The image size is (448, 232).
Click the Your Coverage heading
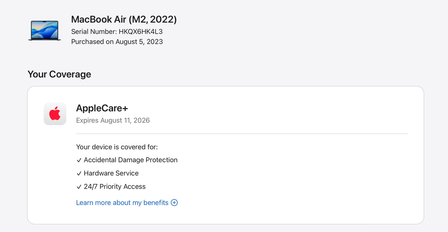[x=59, y=74]
